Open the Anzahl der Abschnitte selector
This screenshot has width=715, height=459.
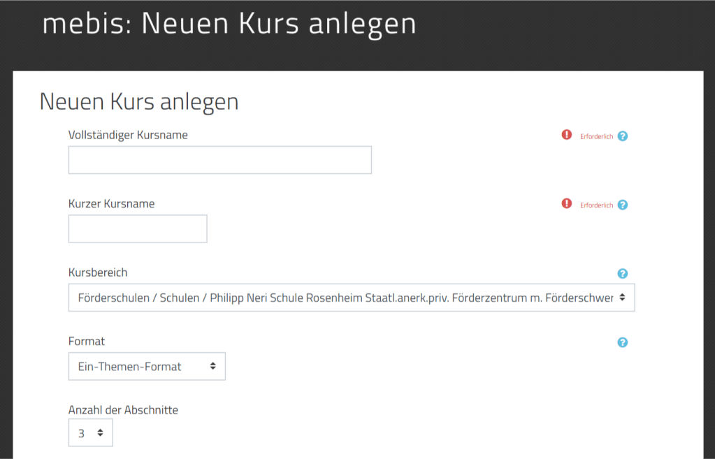point(90,433)
